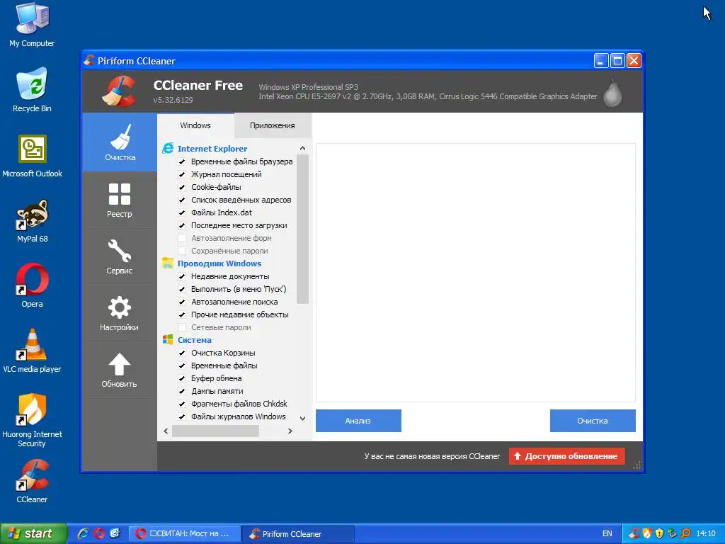Viewport: 725px width, 544px height.
Task: Click CCleaner icon in system tray
Action: [x=634, y=533]
